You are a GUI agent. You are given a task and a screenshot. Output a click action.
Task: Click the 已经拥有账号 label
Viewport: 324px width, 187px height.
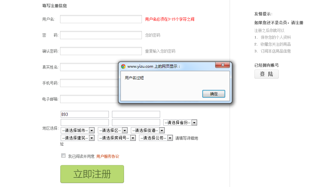click(266, 65)
